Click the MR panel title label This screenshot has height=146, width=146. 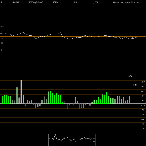click(130, 76)
